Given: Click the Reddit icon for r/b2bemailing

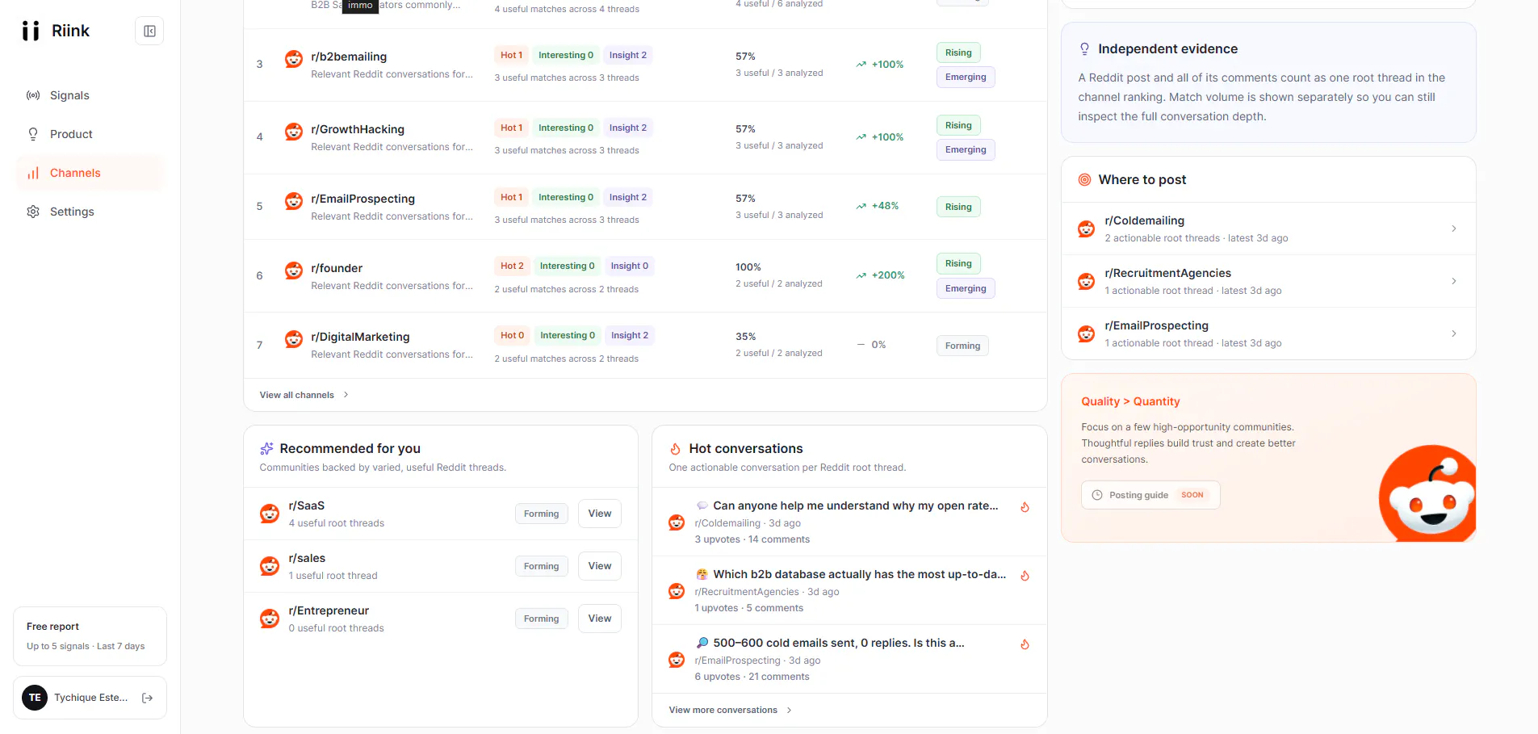Looking at the screenshot, I should coord(294,59).
